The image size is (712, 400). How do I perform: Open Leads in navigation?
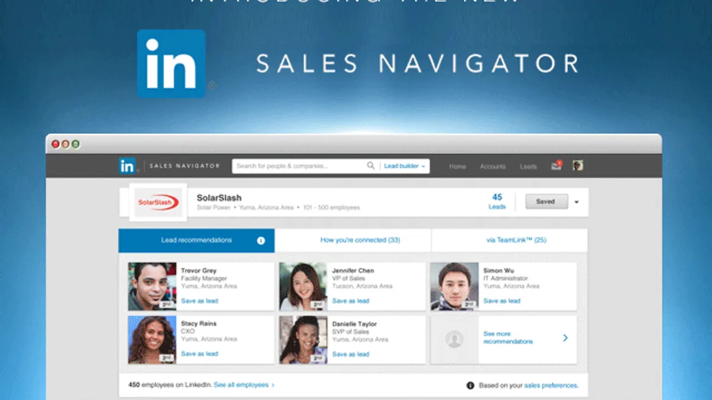pos(529,167)
